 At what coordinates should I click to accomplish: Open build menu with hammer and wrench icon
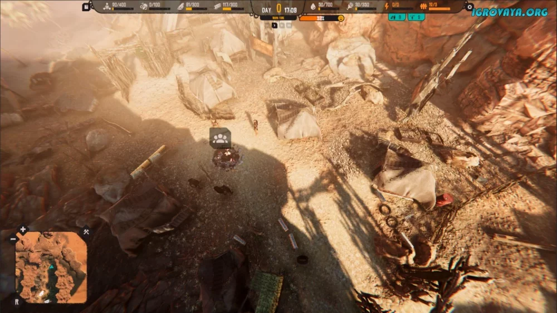pos(86,232)
